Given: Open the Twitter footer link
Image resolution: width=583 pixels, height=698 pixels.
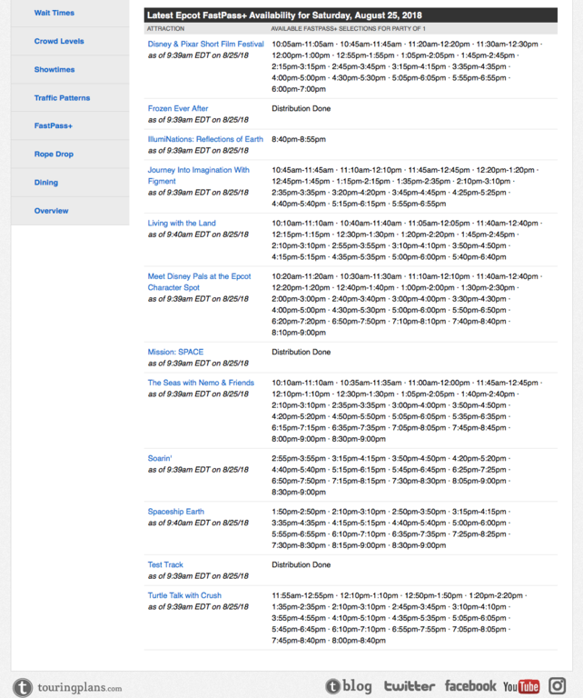Looking at the screenshot, I should pyautogui.click(x=409, y=686).
